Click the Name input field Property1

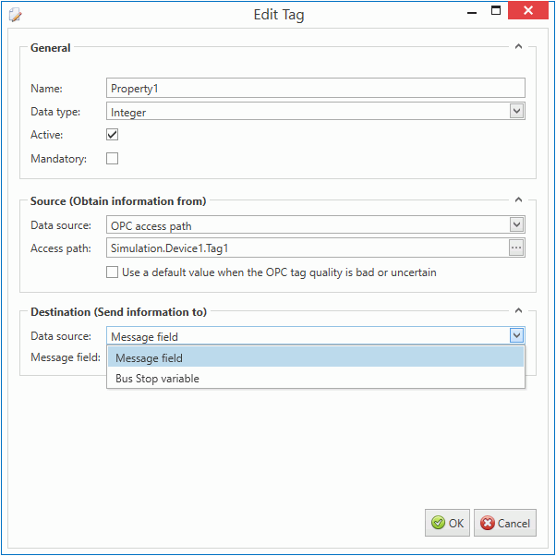pyautogui.click(x=316, y=88)
